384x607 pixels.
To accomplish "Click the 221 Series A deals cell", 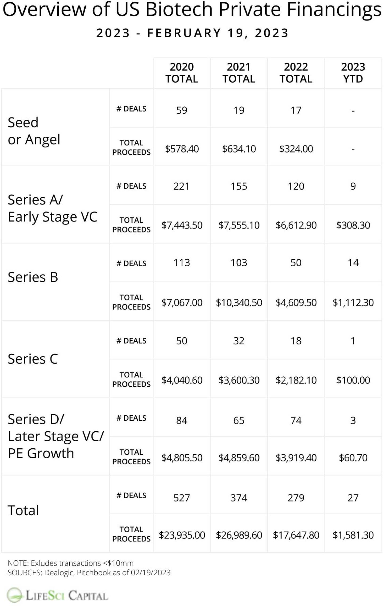I will [182, 186].
